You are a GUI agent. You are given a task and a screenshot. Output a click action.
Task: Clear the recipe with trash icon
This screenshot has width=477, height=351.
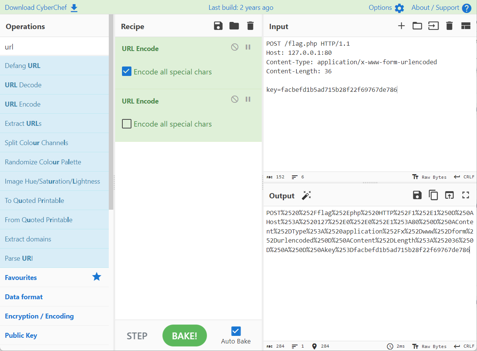(250, 26)
